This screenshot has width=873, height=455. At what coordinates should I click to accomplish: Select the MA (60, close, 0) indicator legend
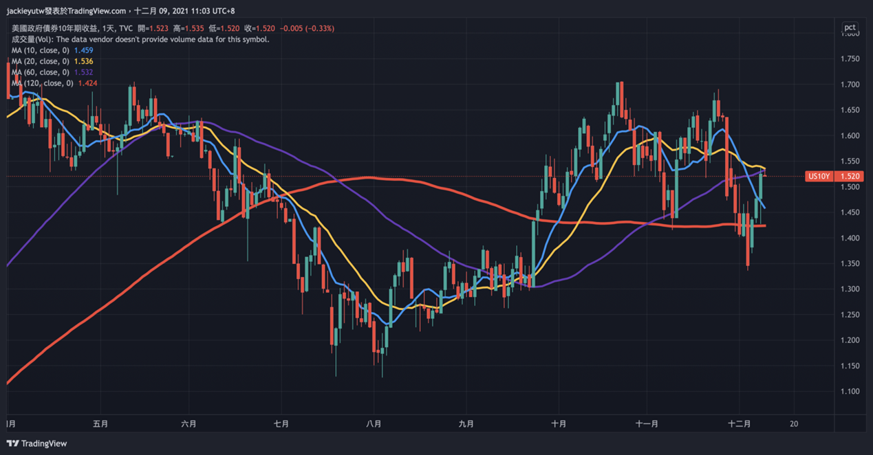(40, 72)
